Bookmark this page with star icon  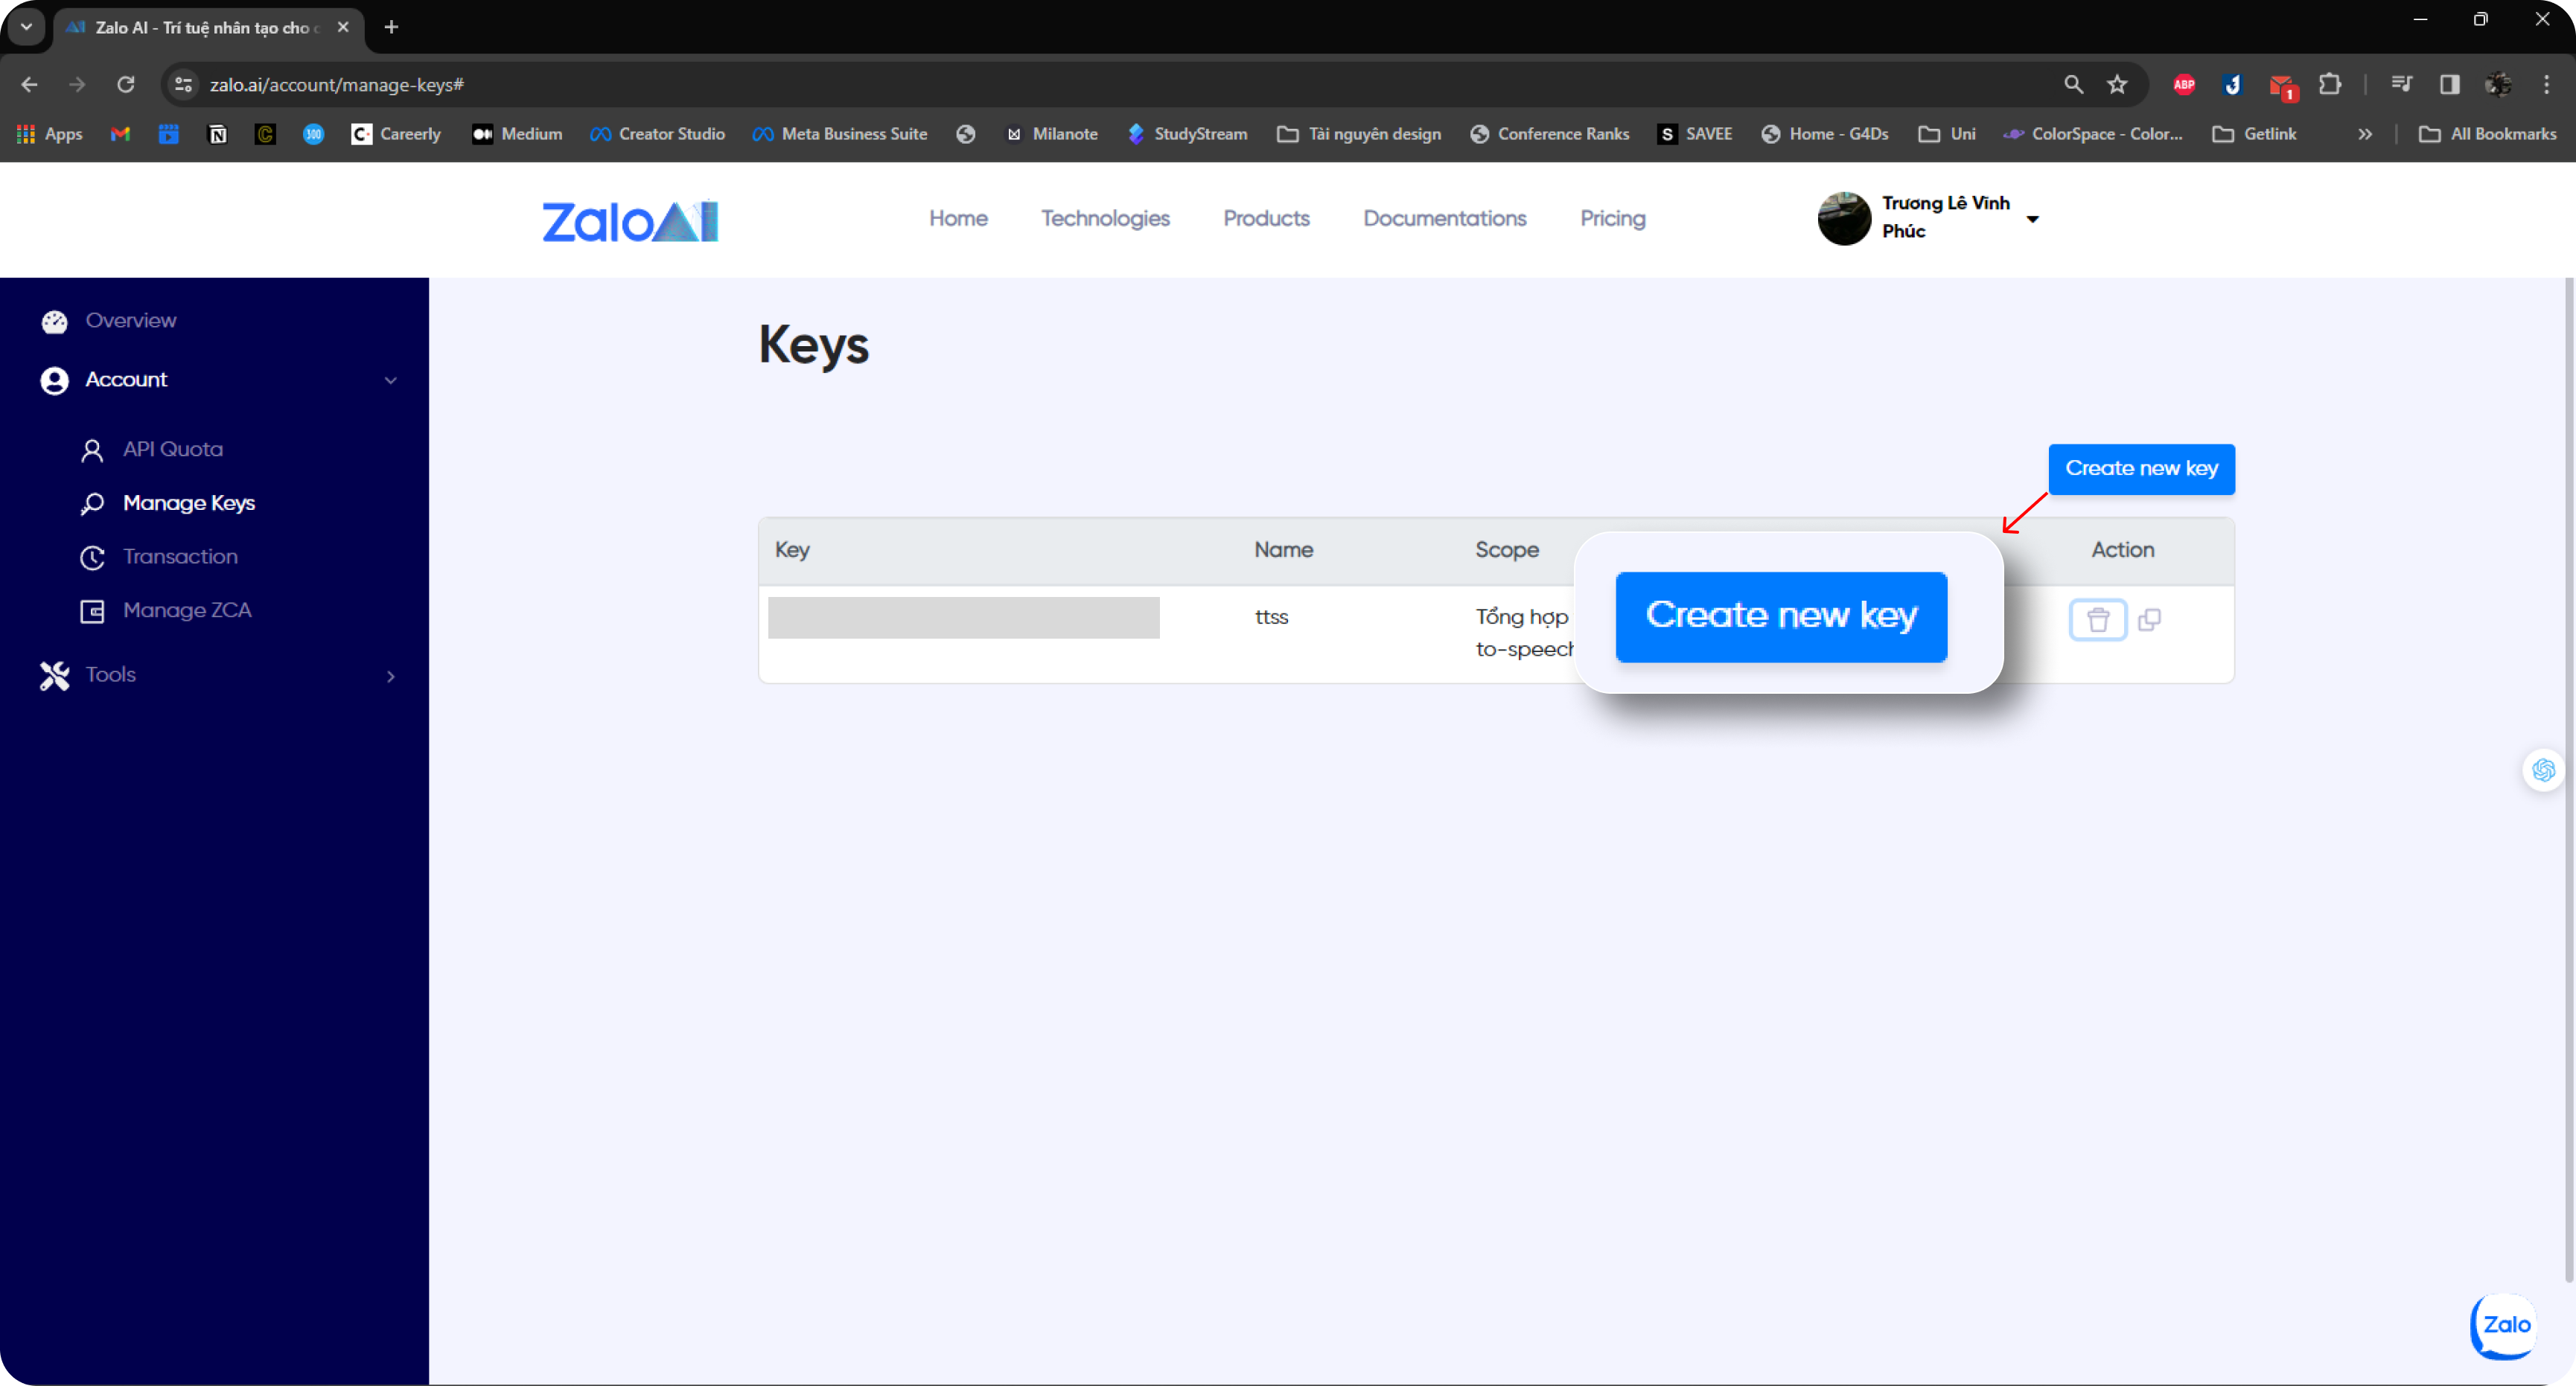(2117, 84)
